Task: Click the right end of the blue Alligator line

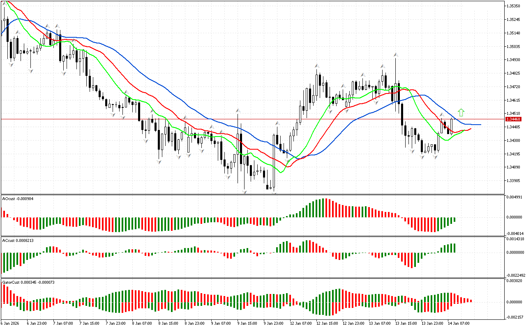Action: 480,124
